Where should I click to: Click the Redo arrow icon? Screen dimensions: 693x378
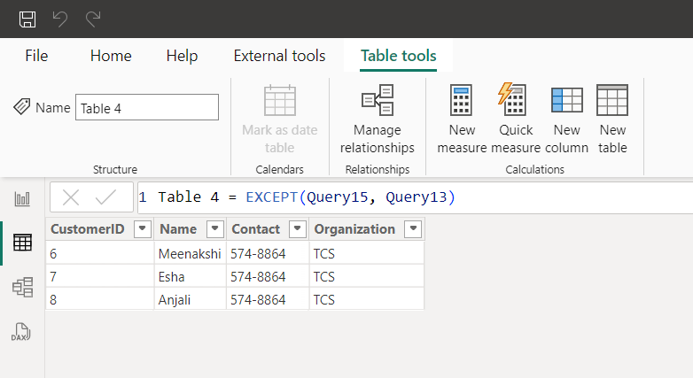click(x=92, y=19)
